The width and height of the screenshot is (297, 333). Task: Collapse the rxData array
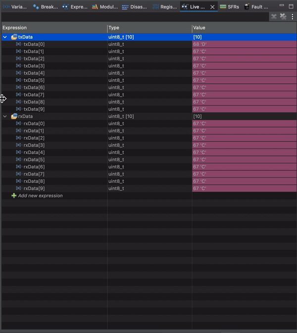[x=5, y=116]
